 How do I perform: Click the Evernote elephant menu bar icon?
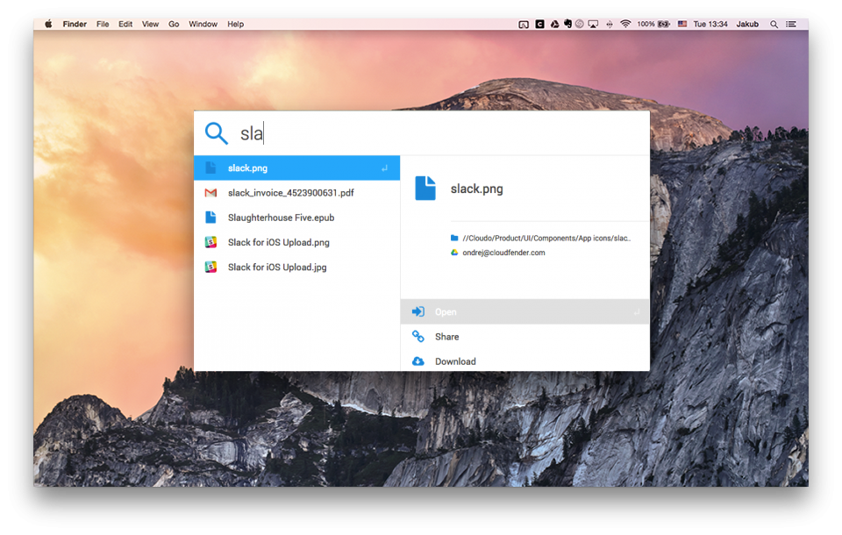pos(567,25)
